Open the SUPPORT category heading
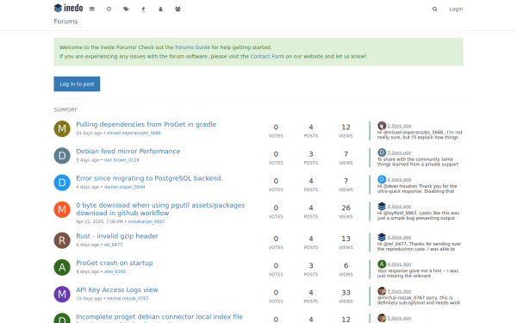Viewport: 517px width, 323px height. point(65,109)
